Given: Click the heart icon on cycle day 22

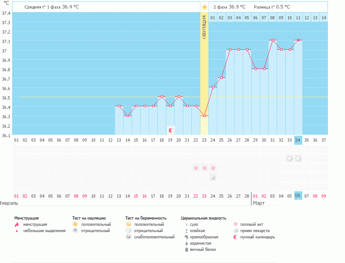Looking at the screenshot, I should 196,168.
